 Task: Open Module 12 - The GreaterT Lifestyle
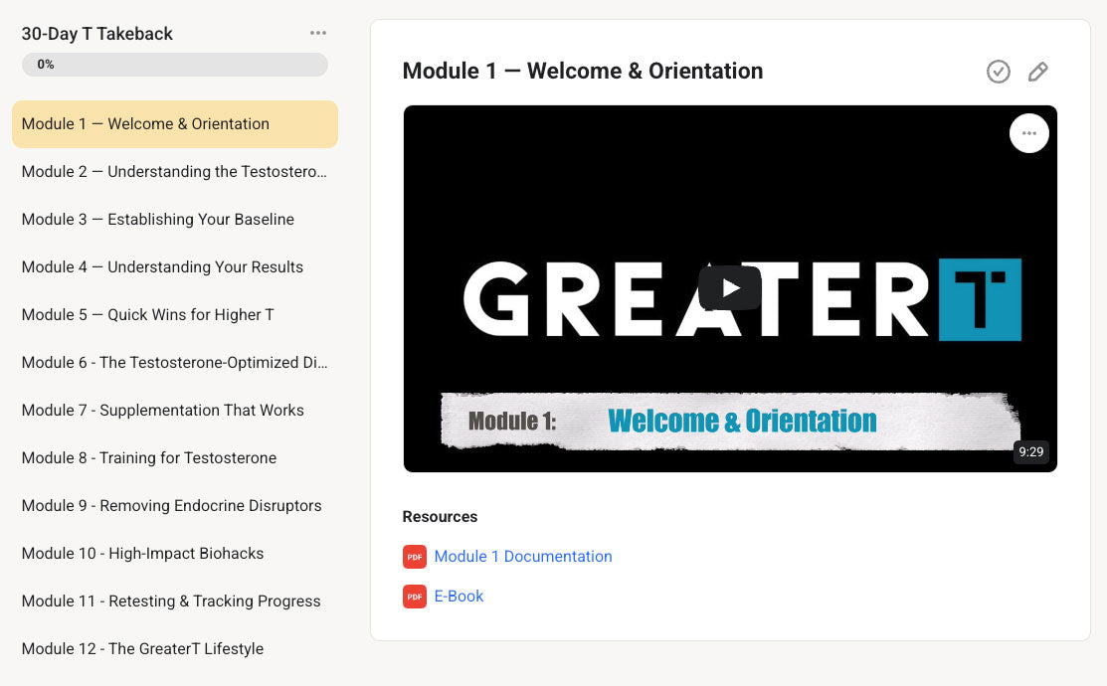point(142,649)
